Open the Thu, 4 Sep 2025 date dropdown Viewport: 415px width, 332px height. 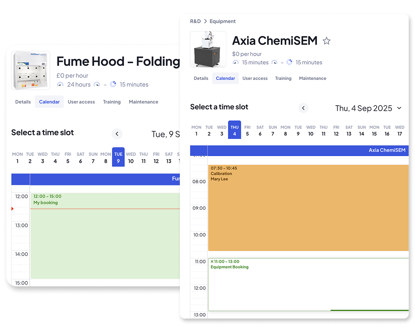click(x=368, y=108)
